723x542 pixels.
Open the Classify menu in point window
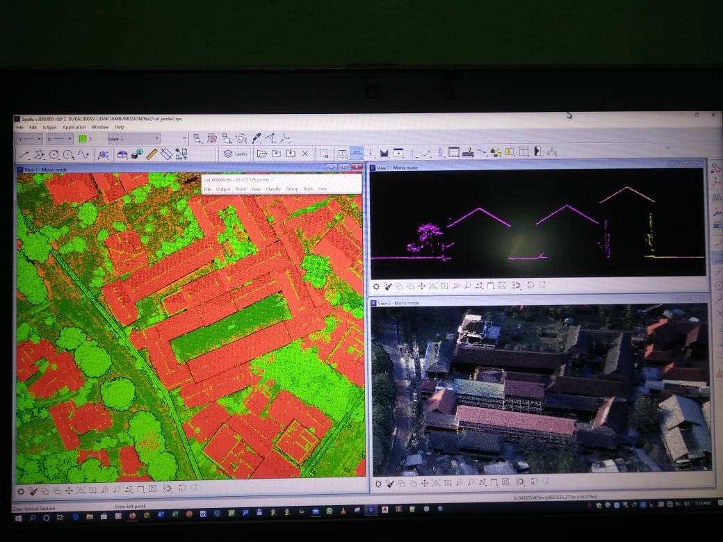(x=273, y=189)
